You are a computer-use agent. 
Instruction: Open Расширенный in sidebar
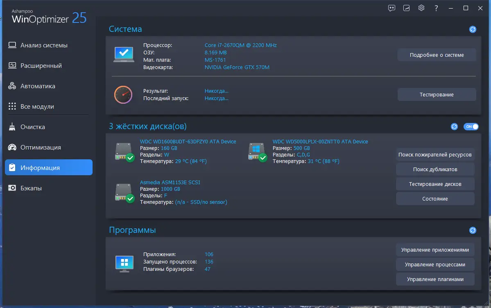[x=49, y=66]
